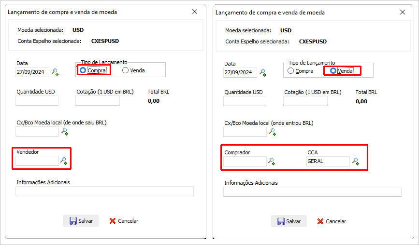The height and width of the screenshot is (245, 419).
Task: Open date lookup in right dialog
Action: [x=263, y=72]
